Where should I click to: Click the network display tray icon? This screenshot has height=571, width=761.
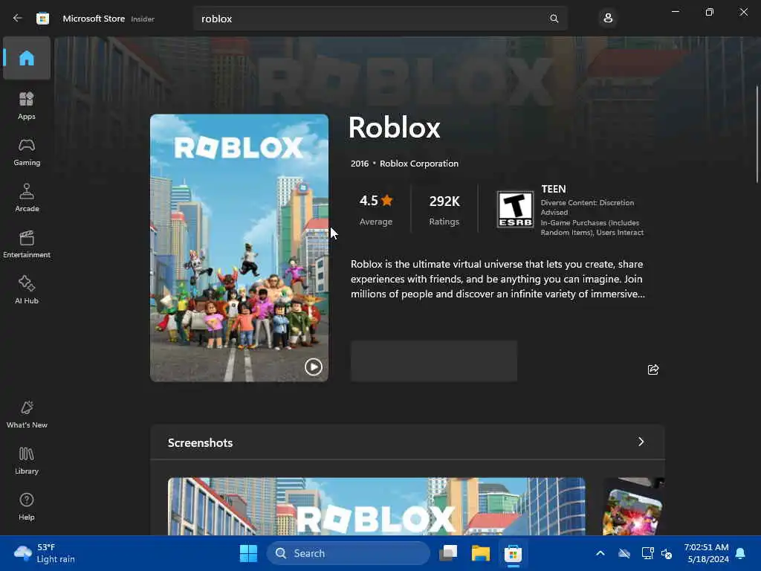(647, 553)
